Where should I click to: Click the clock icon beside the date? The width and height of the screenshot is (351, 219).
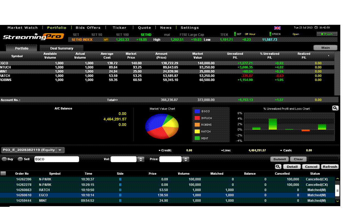tap(316, 28)
